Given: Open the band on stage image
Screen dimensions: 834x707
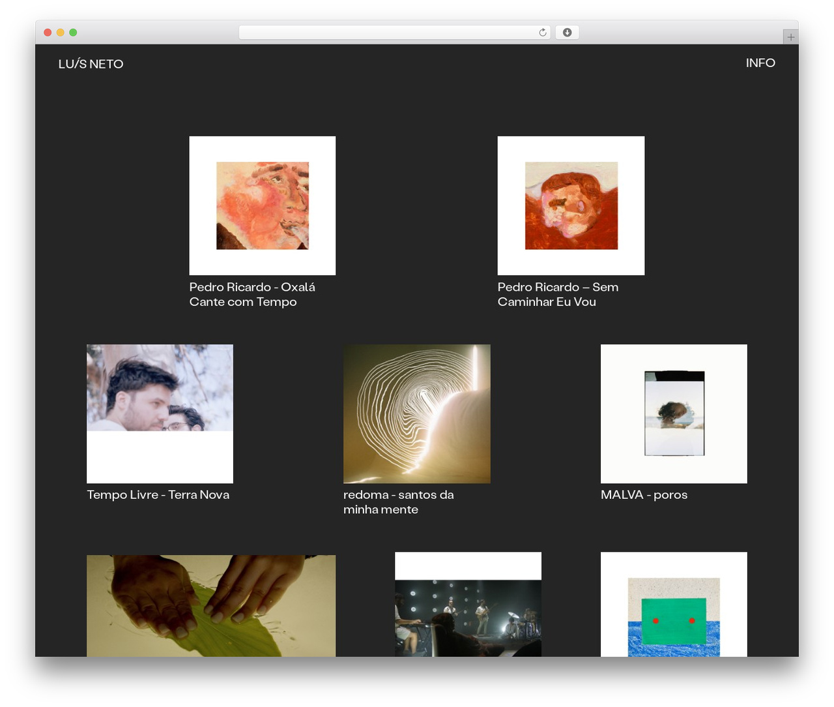Looking at the screenshot, I should [468, 605].
